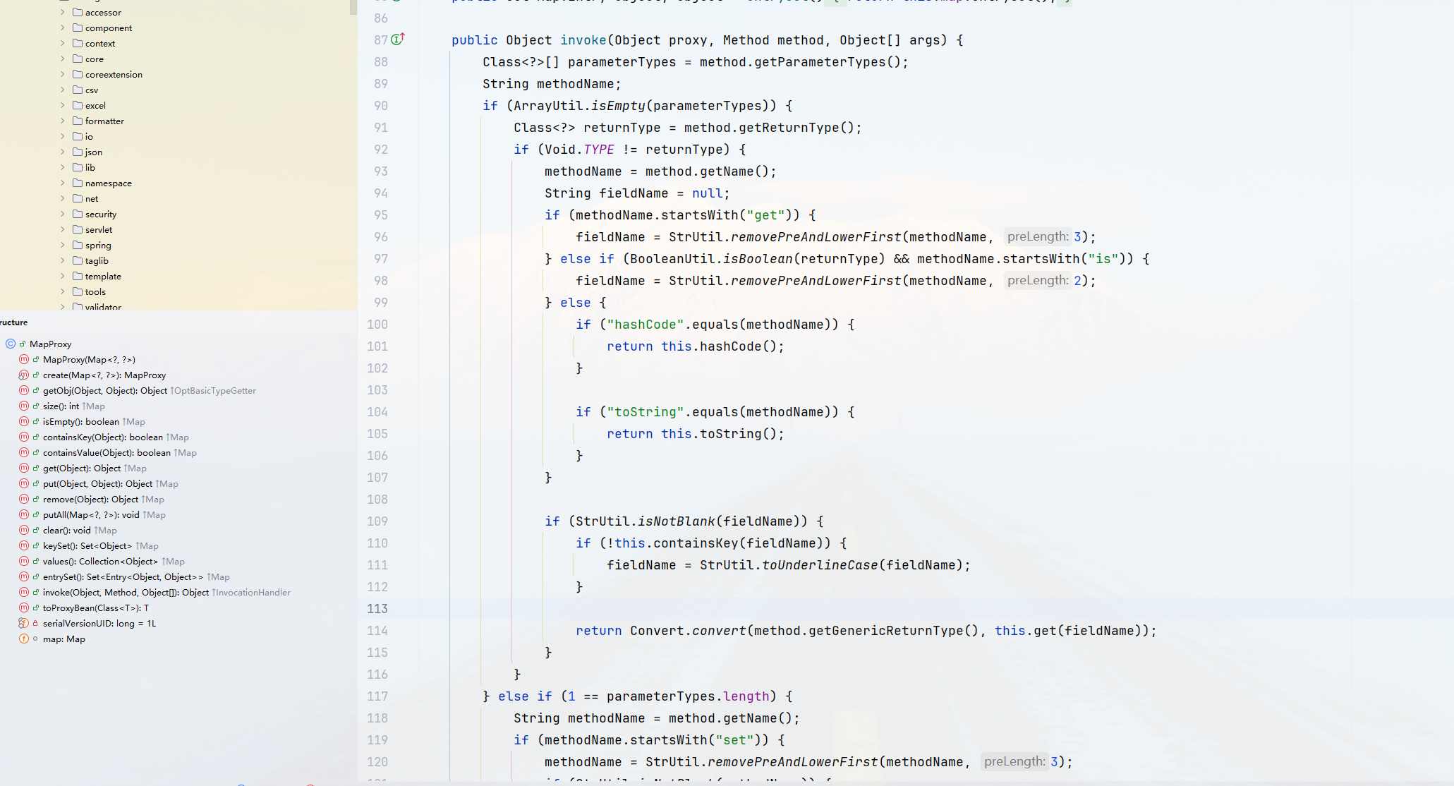Click the method icon beside create(Map<?, ?>)
The height and width of the screenshot is (786, 1454).
pyautogui.click(x=24, y=375)
